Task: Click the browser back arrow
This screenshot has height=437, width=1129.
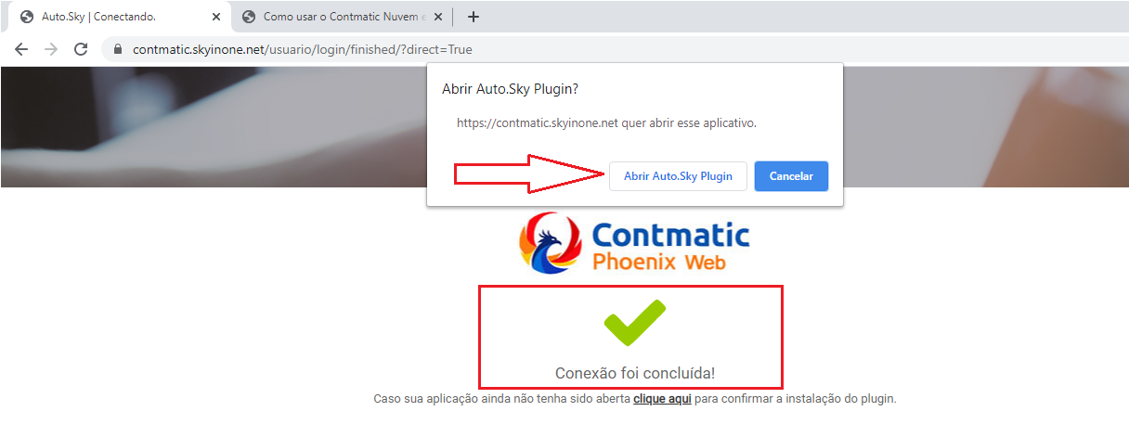Action: click(x=21, y=49)
